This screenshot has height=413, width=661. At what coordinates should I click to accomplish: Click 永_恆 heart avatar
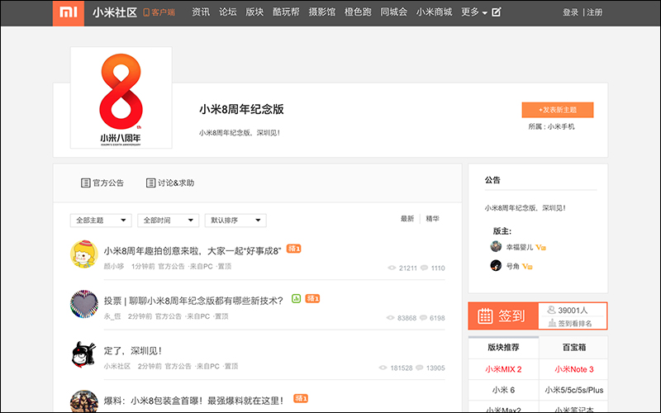tap(84, 304)
